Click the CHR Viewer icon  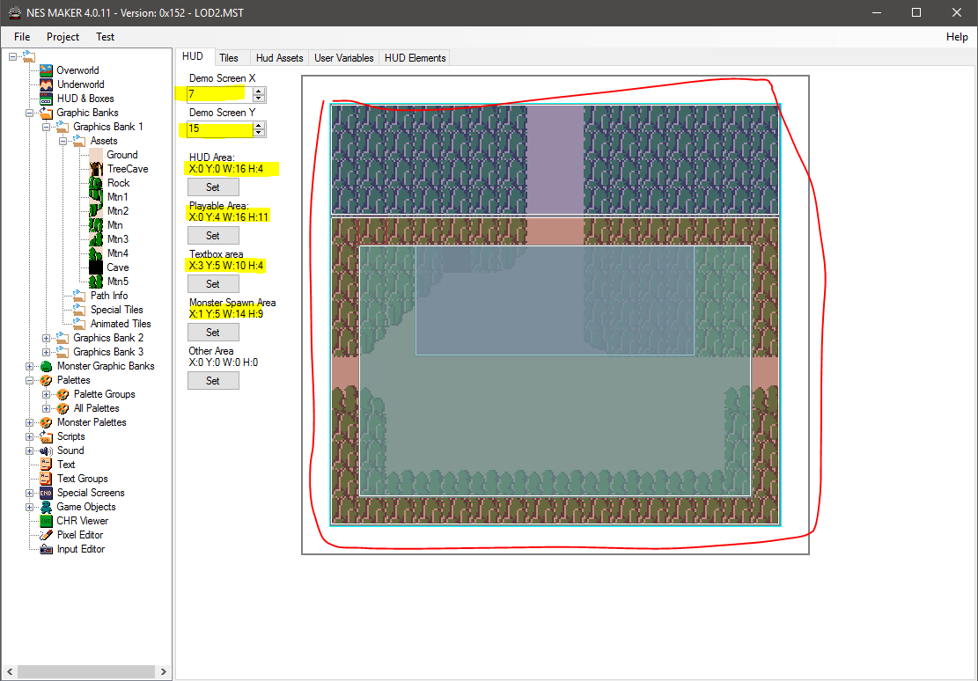pos(46,521)
